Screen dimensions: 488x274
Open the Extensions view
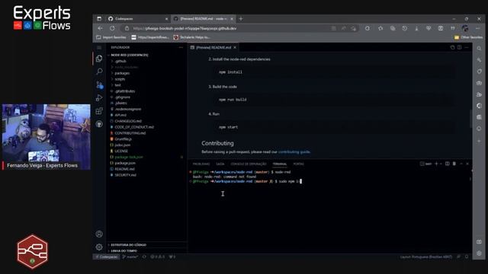(99, 111)
